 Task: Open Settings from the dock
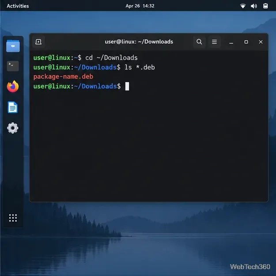point(13,128)
